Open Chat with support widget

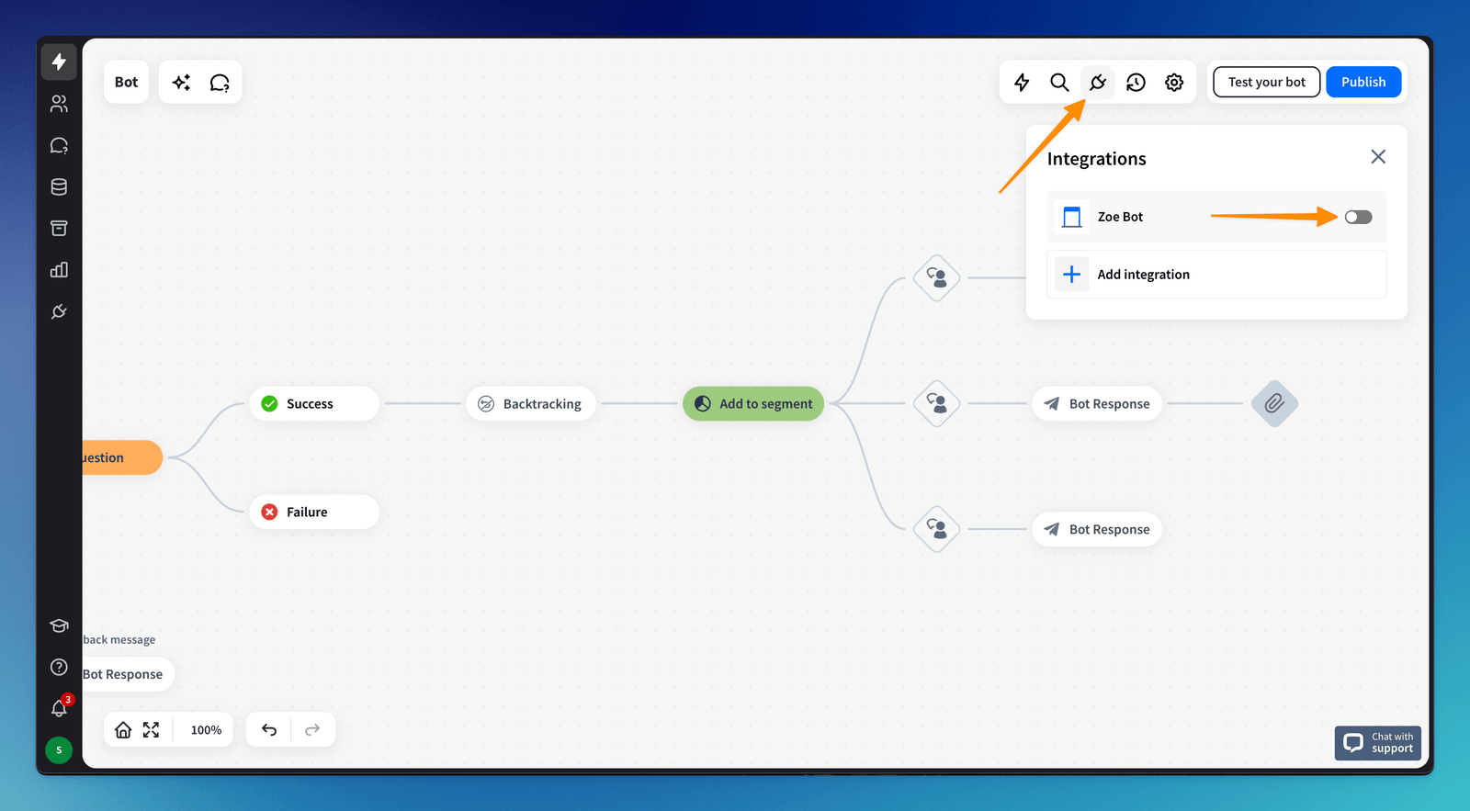1377,743
